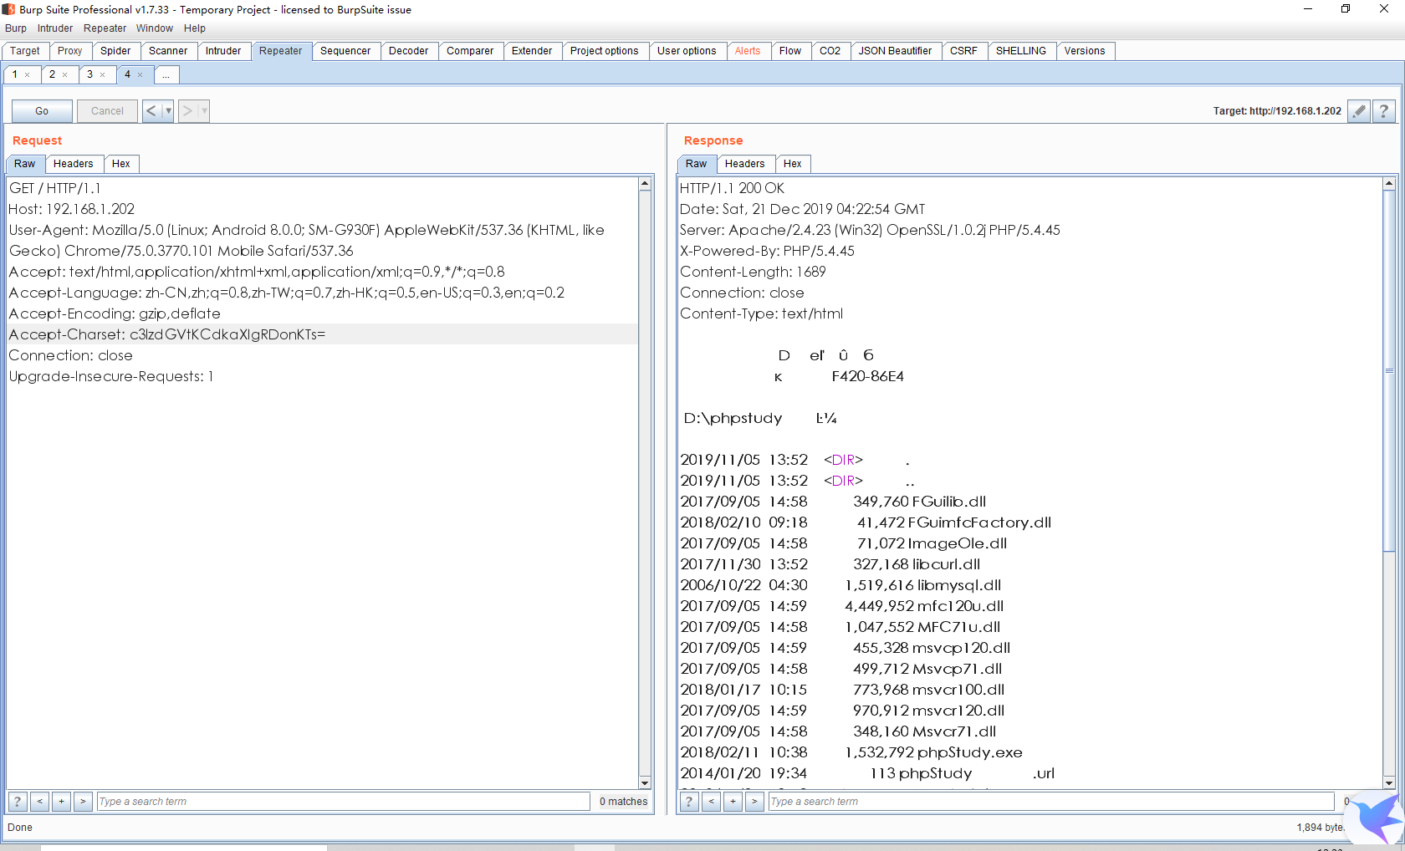The width and height of the screenshot is (1405, 851).
Task: Jump to next match in response search
Action: tap(754, 802)
